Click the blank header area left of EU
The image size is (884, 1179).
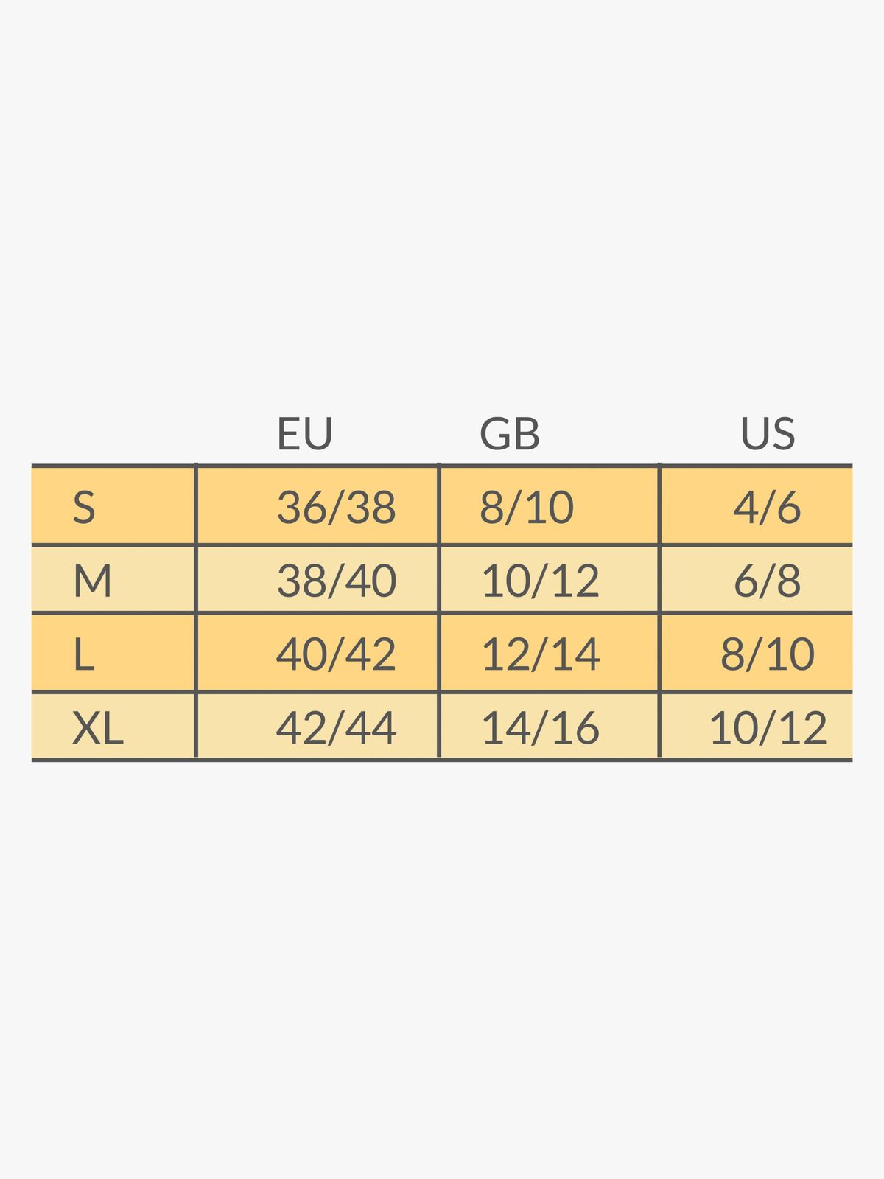coord(114,434)
